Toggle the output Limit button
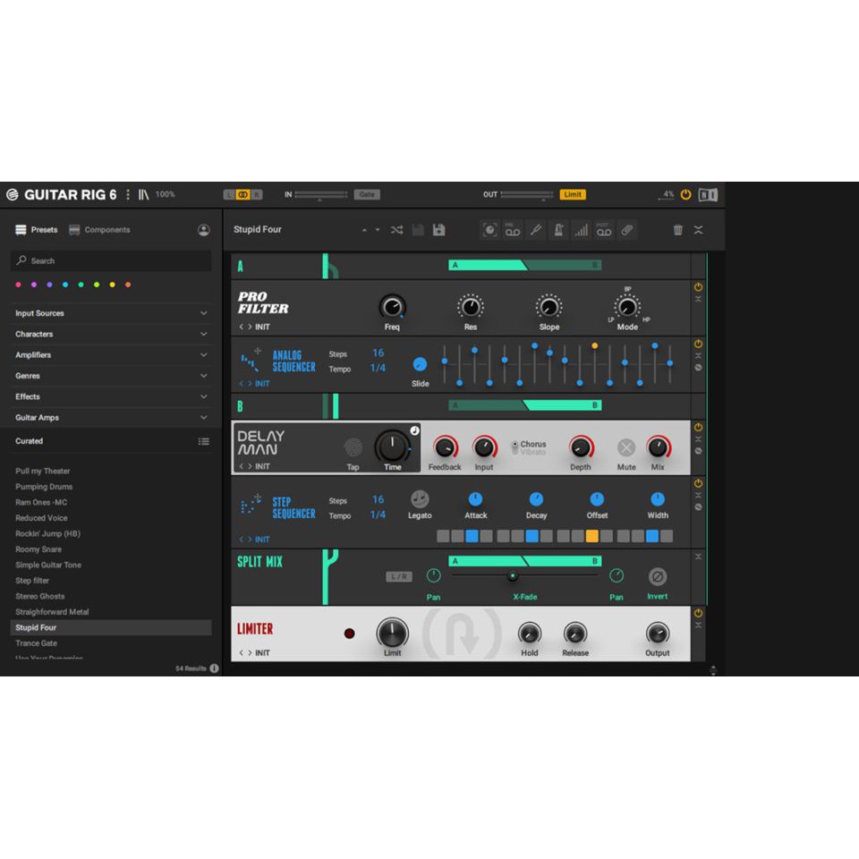The height and width of the screenshot is (859, 859). pyautogui.click(x=573, y=194)
